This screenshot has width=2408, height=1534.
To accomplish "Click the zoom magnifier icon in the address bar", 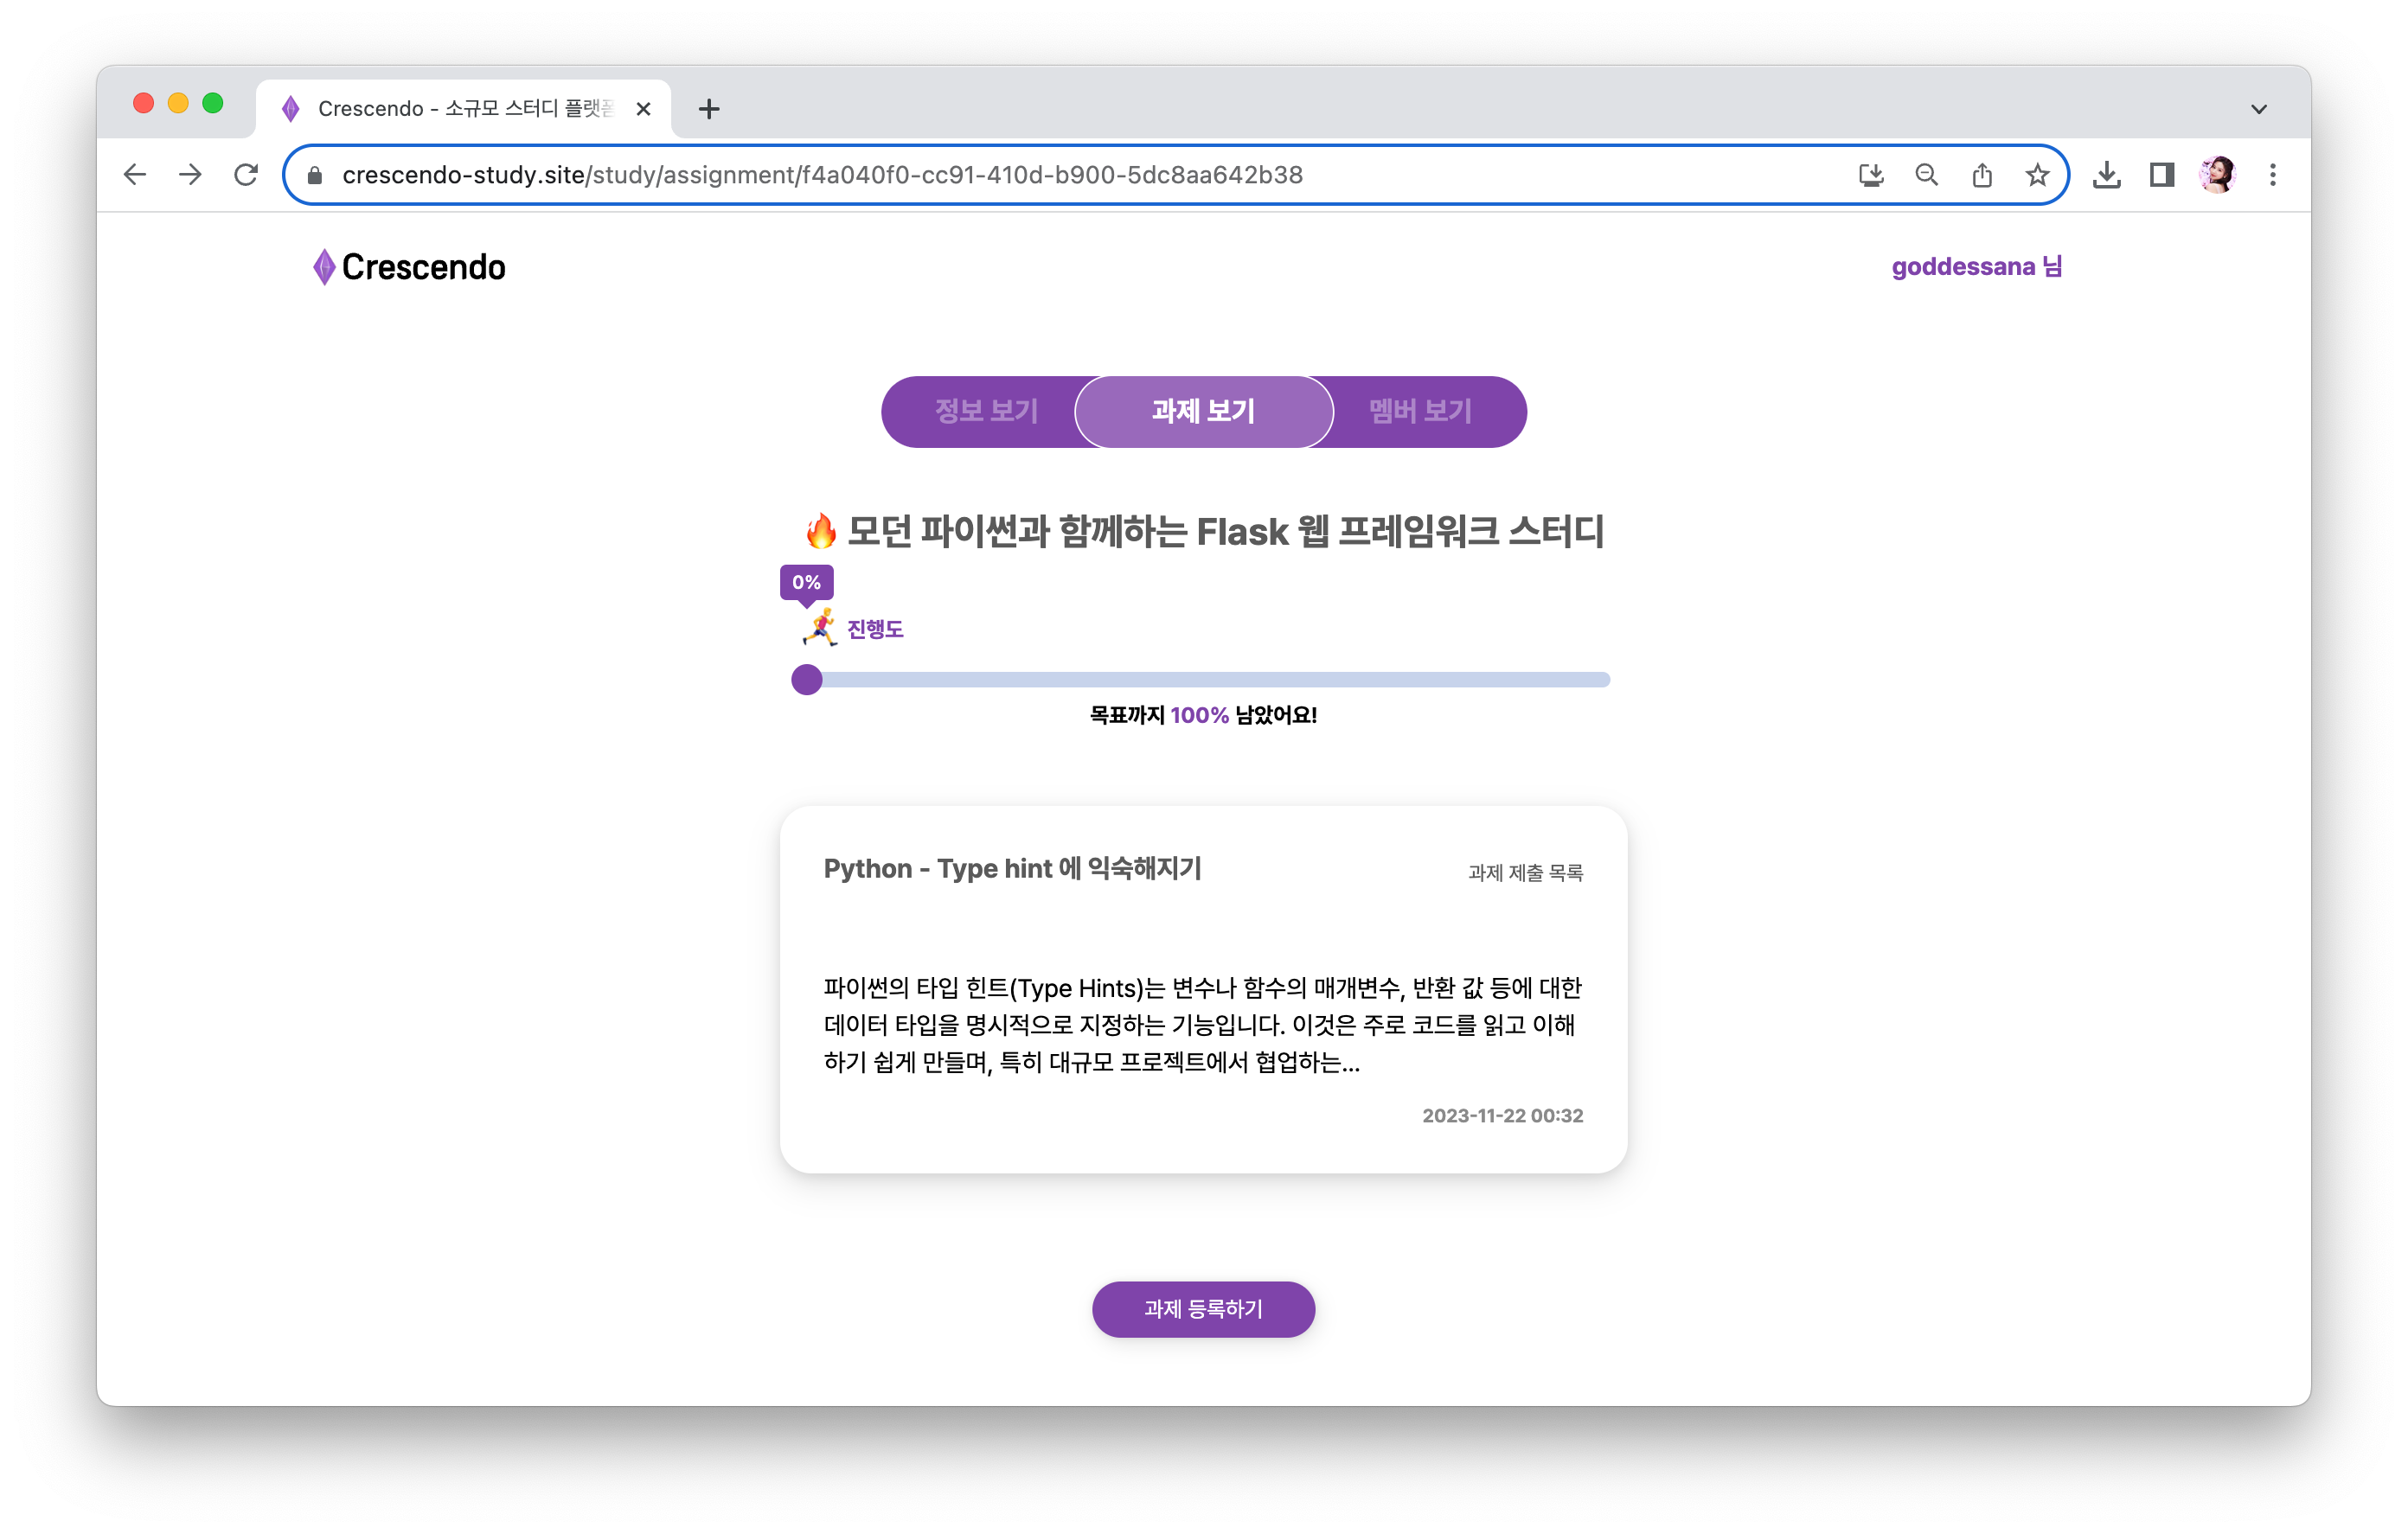I will [1926, 175].
